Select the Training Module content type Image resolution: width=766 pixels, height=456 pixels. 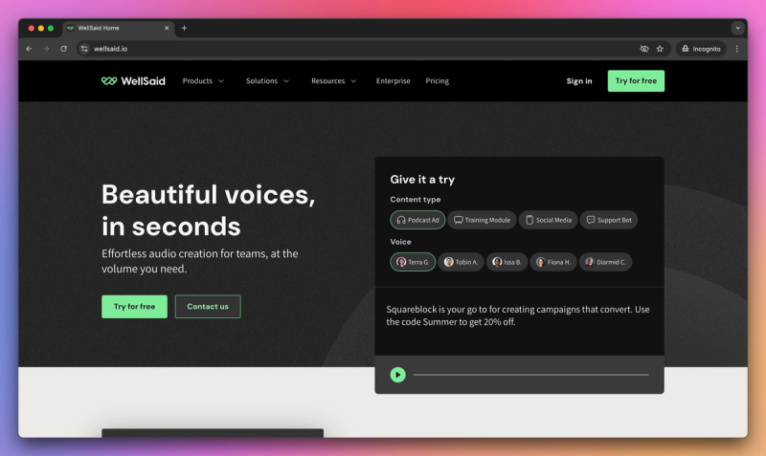(482, 220)
